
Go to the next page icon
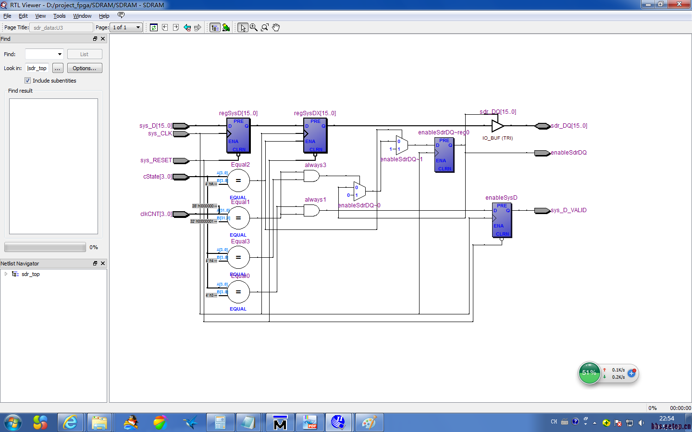pos(176,27)
